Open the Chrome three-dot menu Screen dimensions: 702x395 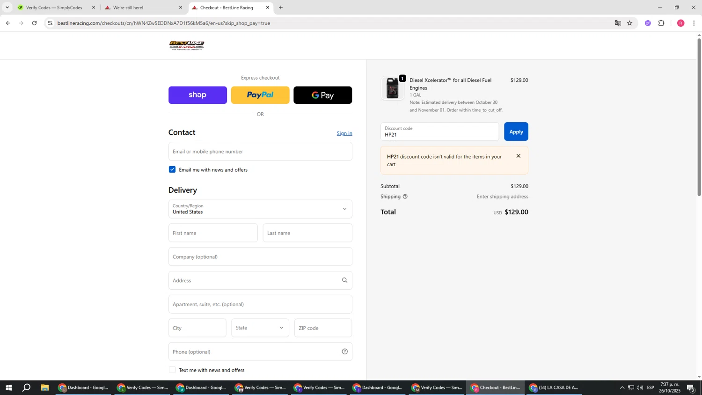694,23
